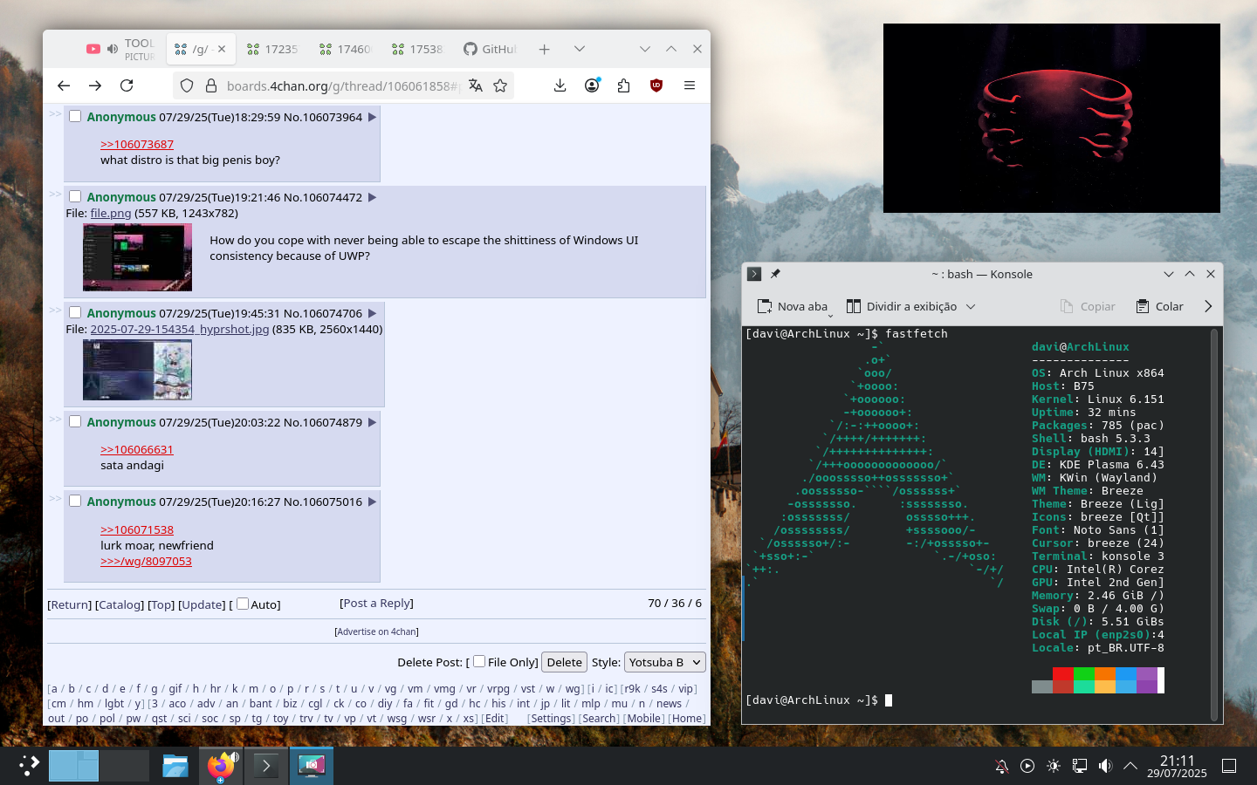
Task: Check post No.106074472 checkbox
Action: point(75,196)
